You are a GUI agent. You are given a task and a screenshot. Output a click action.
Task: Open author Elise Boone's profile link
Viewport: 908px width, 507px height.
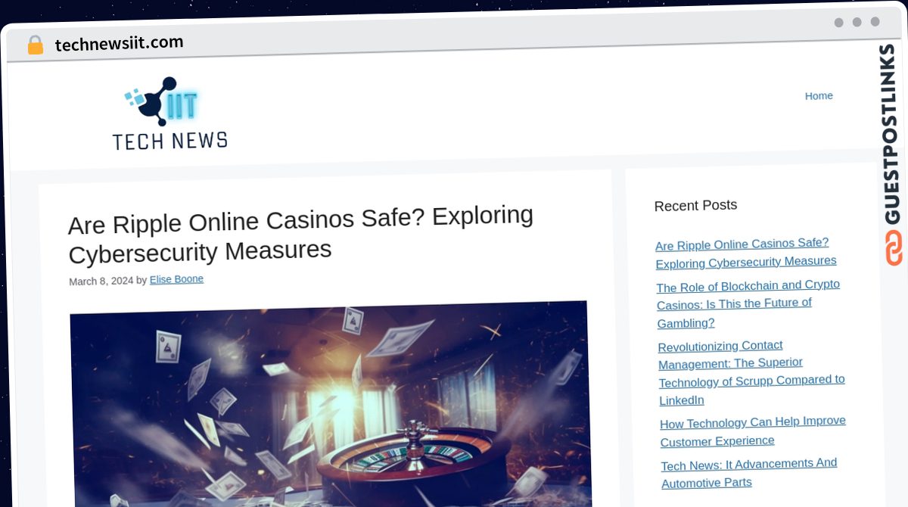point(176,279)
